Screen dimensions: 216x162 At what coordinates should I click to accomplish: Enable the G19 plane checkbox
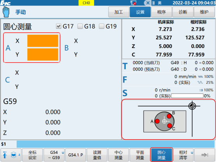pyautogui.click(x=102, y=26)
